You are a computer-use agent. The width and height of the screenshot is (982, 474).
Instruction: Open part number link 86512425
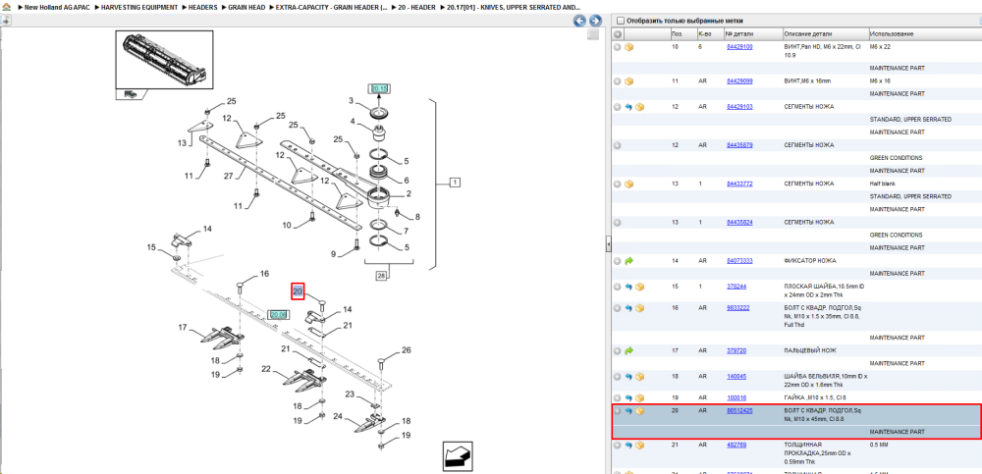tap(739, 411)
